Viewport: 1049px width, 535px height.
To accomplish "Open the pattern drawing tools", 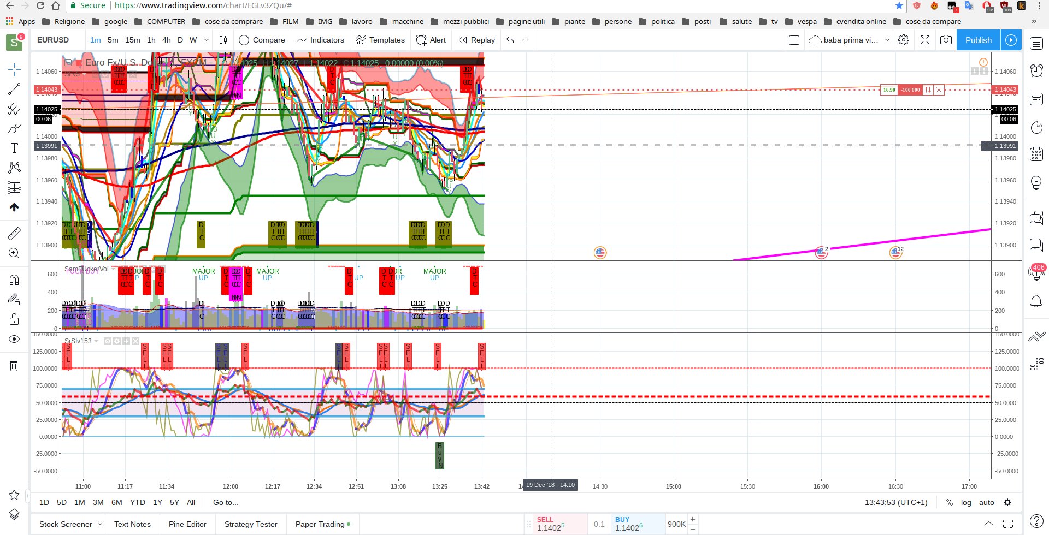I will pyautogui.click(x=14, y=168).
